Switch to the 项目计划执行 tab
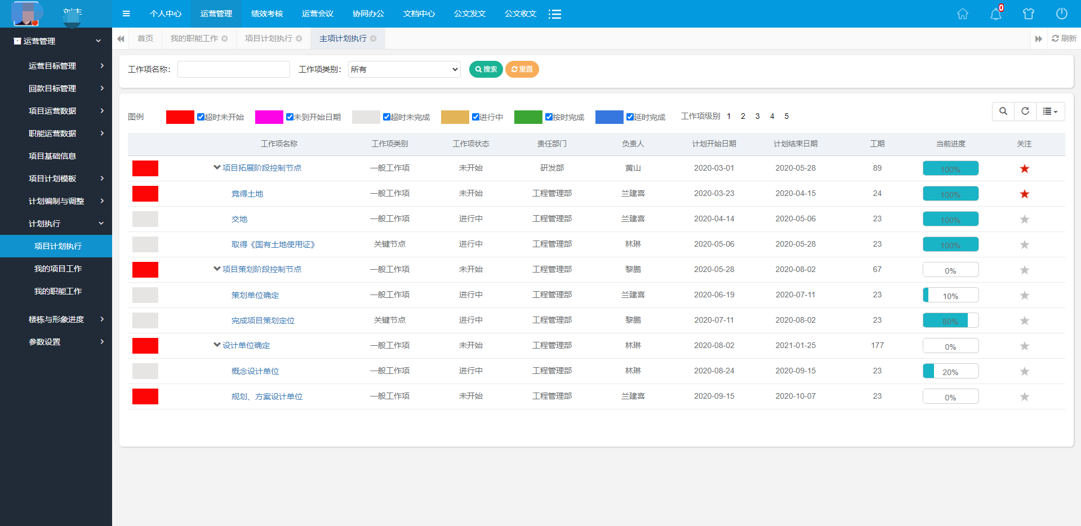 coord(268,39)
